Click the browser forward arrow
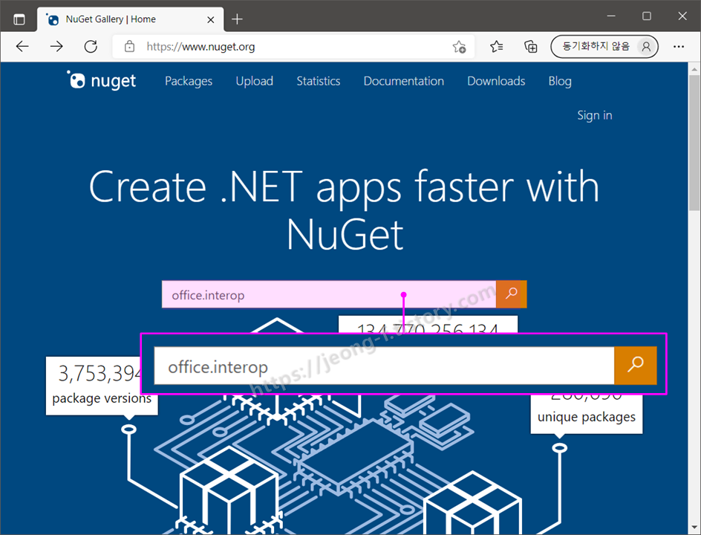The image size is (701, 535). tap(56, 46)
